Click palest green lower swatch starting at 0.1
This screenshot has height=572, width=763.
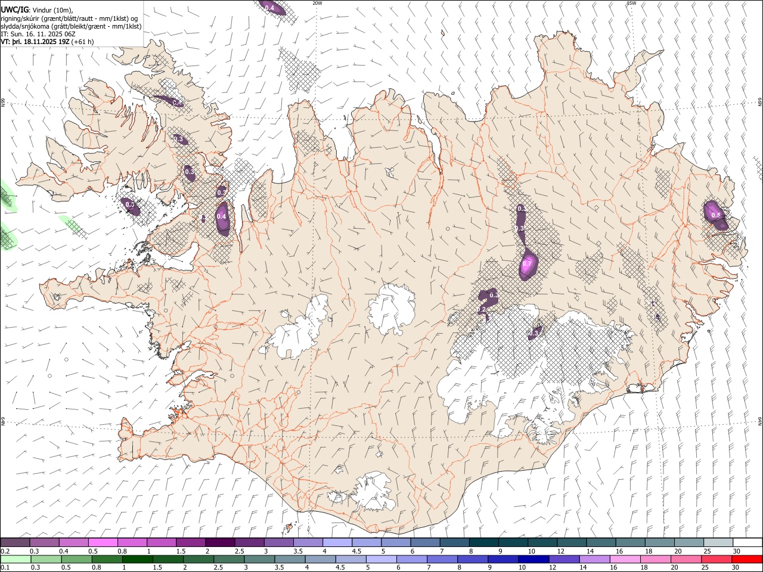point(15,559)
